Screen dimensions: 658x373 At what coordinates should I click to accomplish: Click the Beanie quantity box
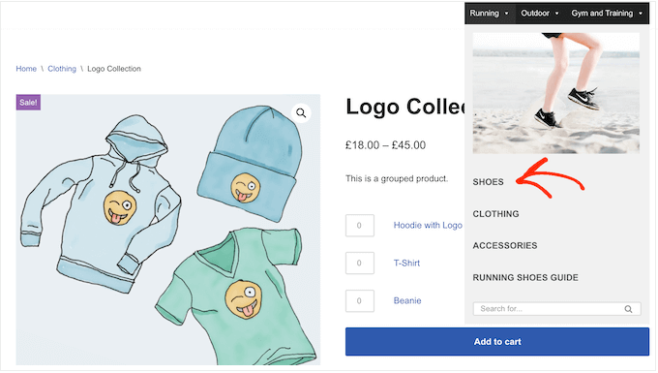(360, 300)
